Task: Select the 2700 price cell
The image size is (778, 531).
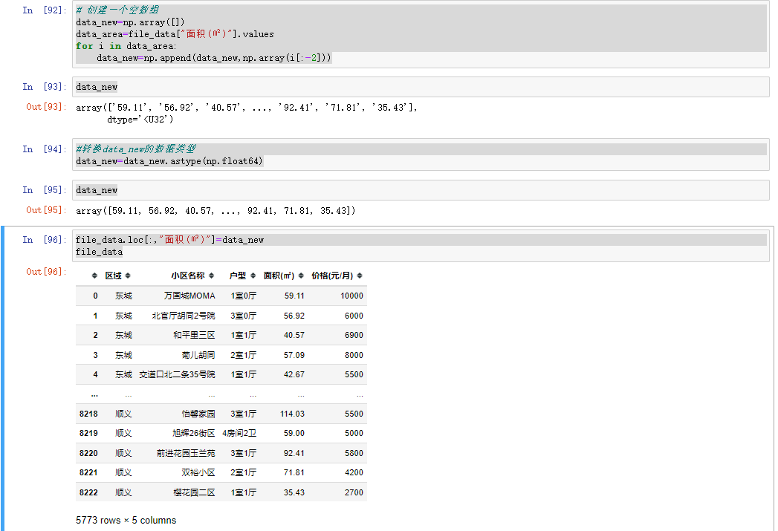Action: tap(354, 492)
